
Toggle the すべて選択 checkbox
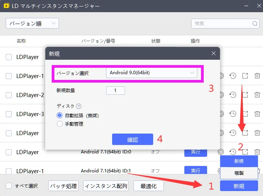[9, 186]
